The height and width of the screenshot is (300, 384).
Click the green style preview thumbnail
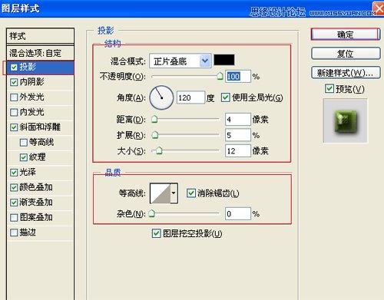coord(345,120)
